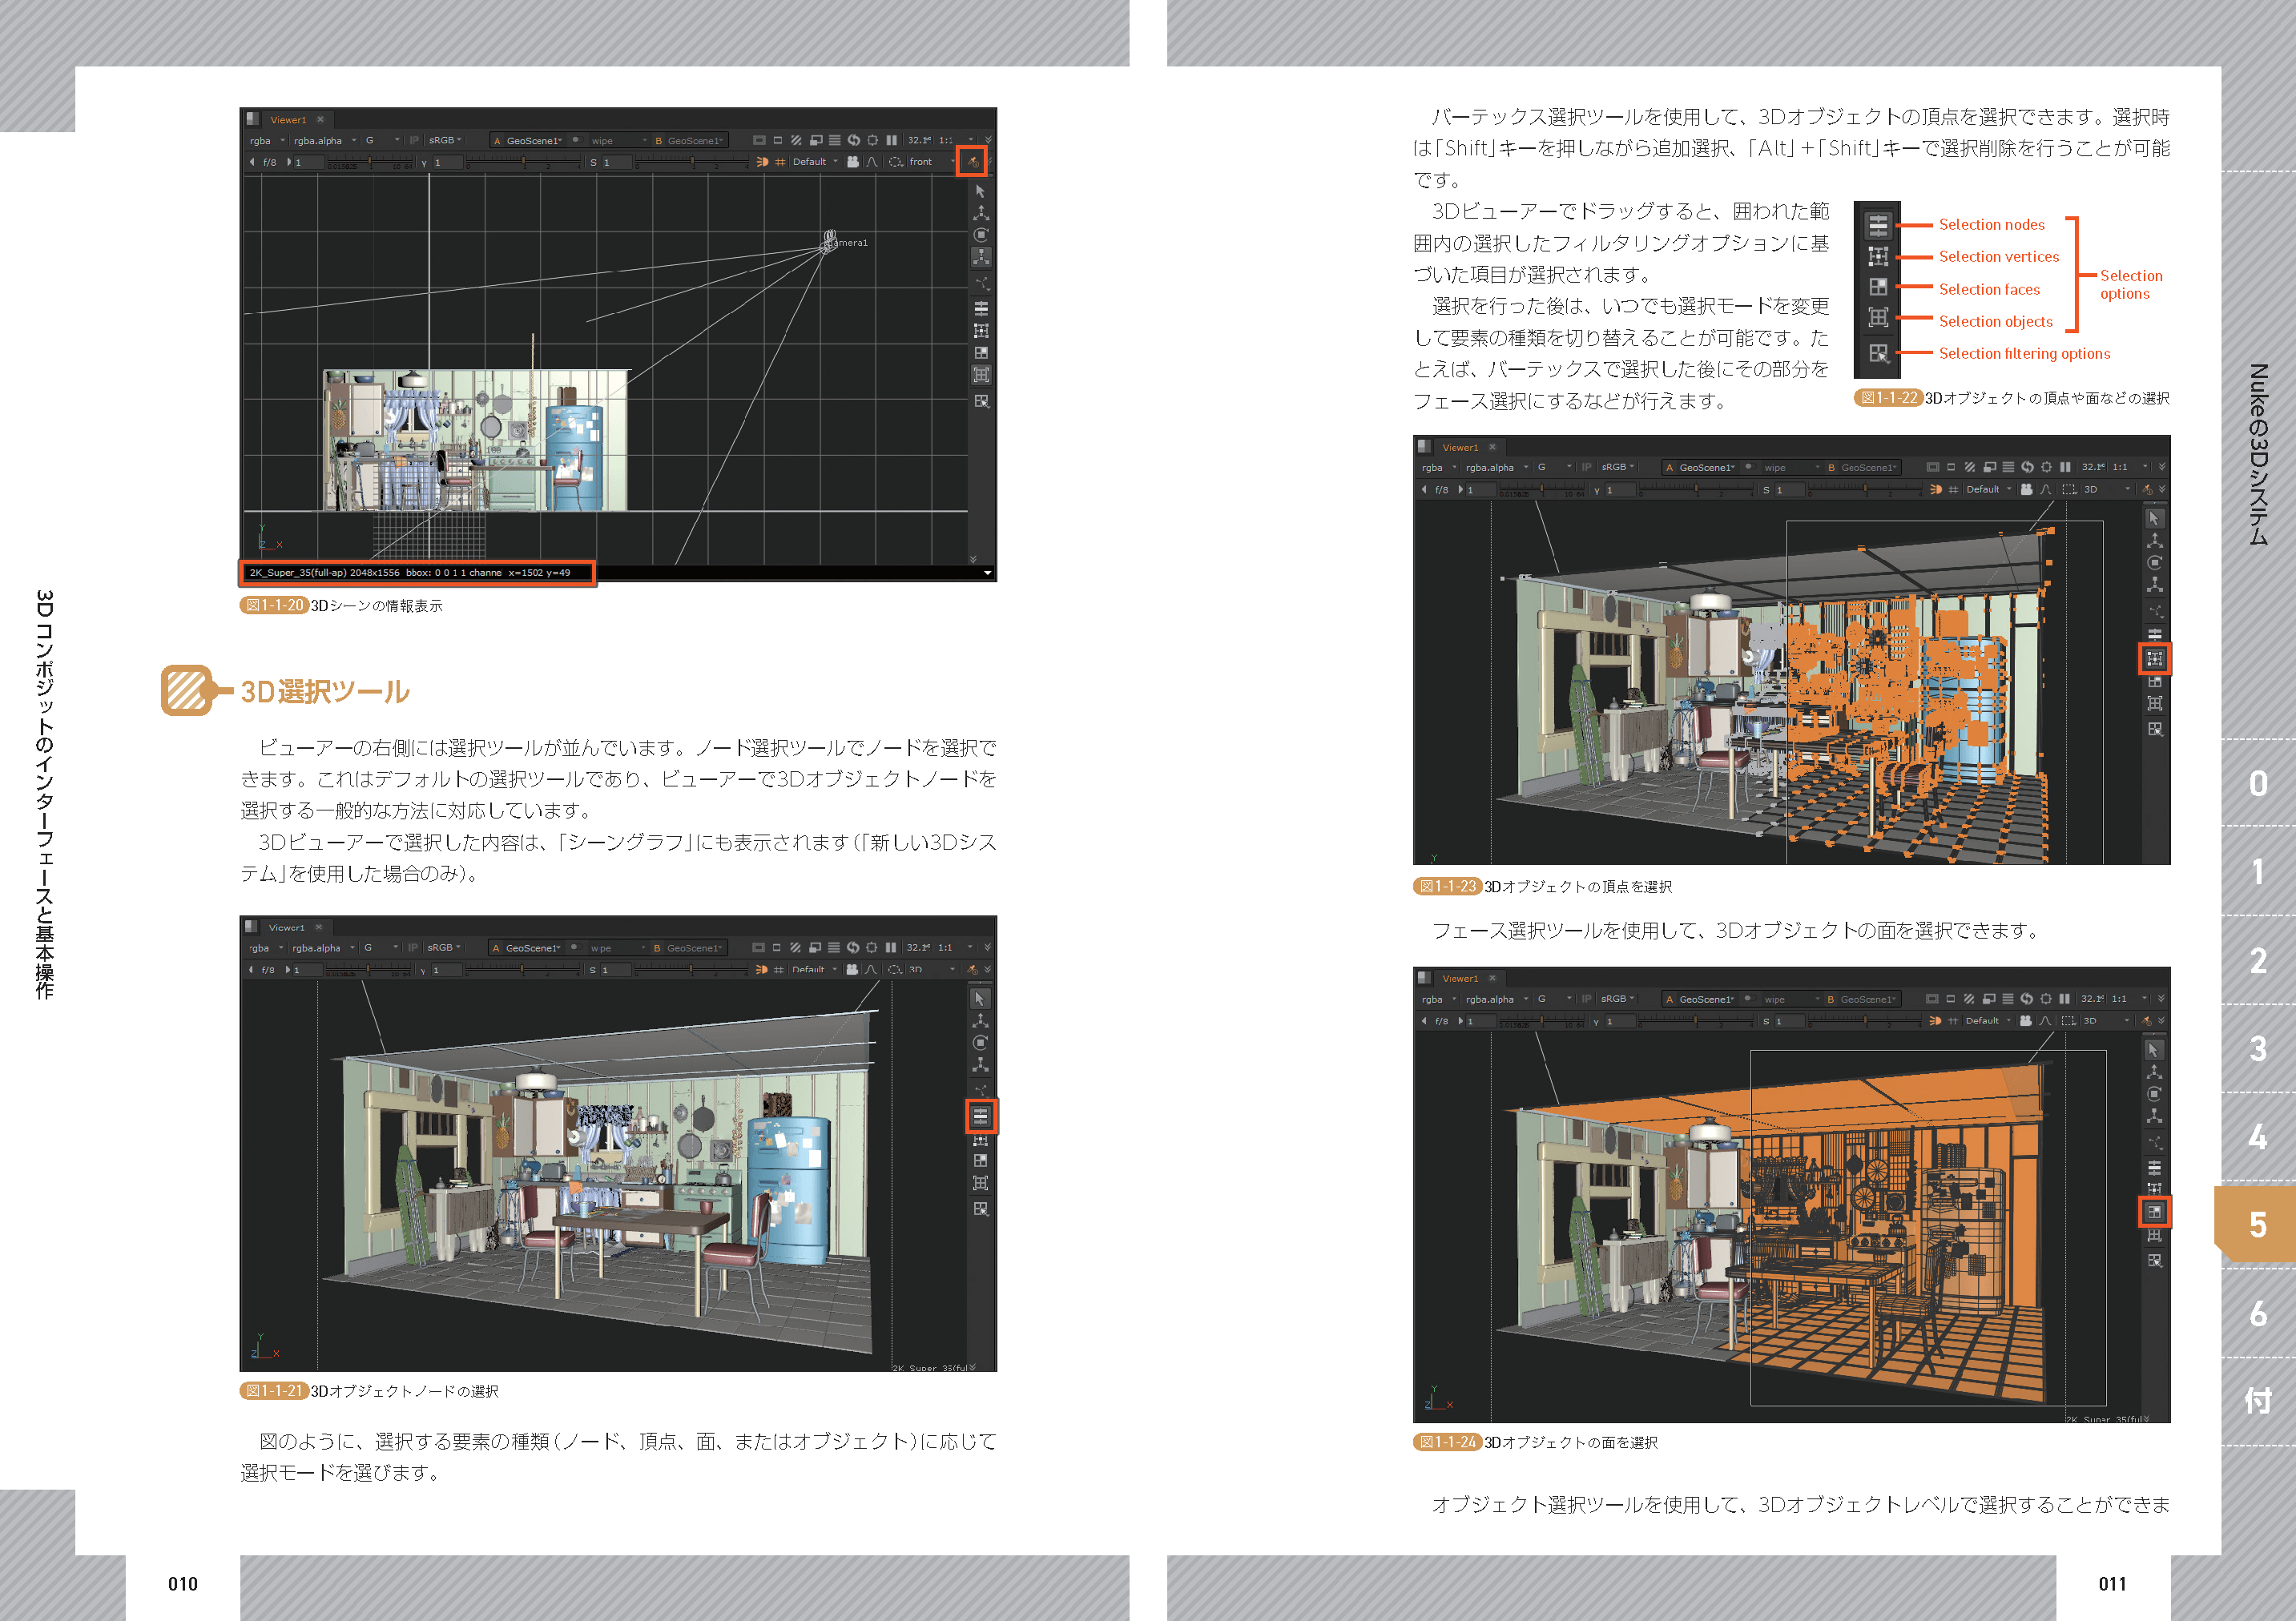Click Selection objects icon in the legend figure

tap(1878, 319)
